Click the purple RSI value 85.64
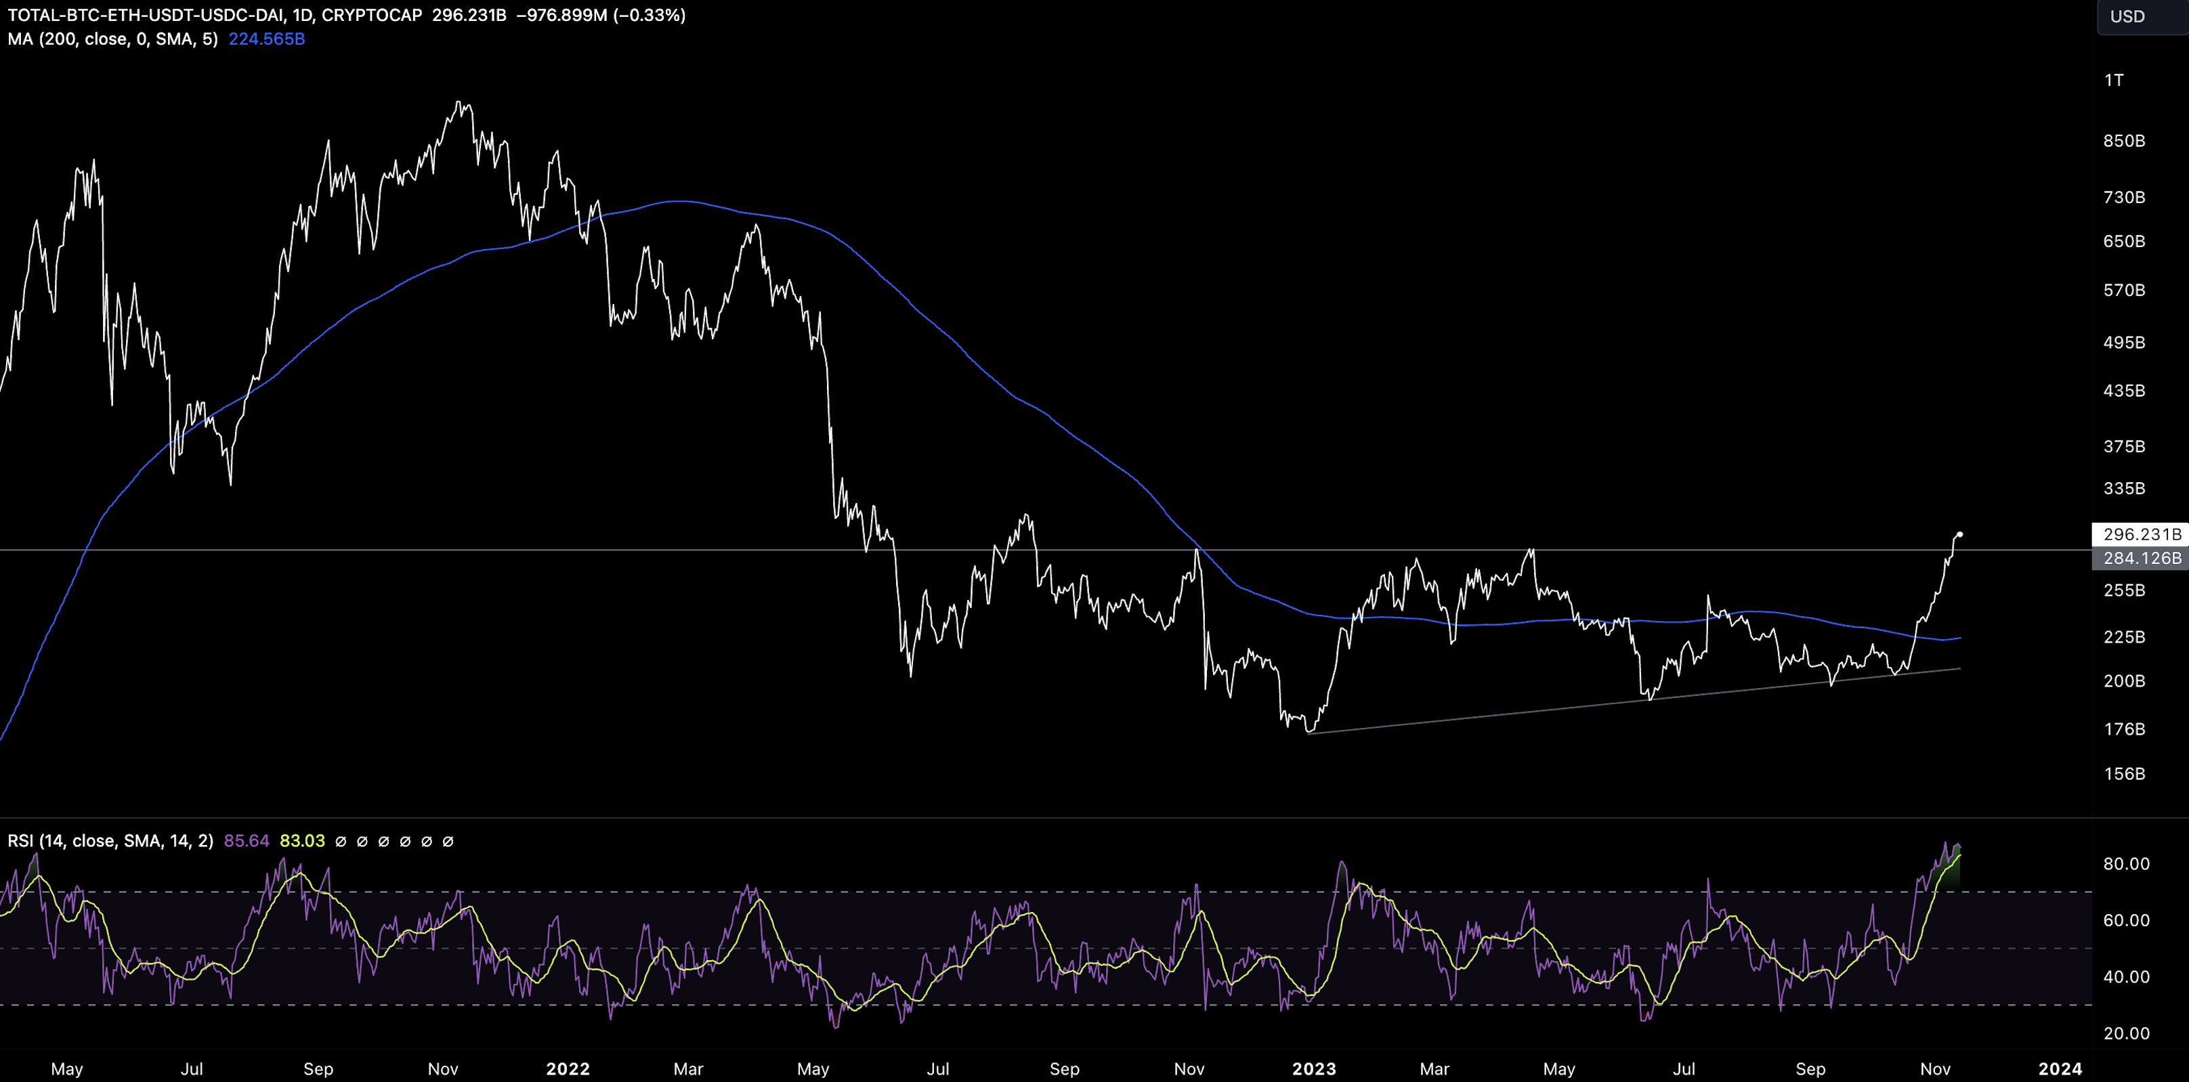Screen dimensions: 2189x1082 pos(246,841)
